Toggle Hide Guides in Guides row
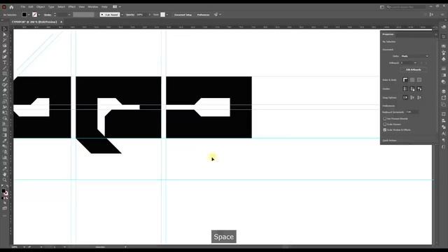The image size is (448, 252). click(405, 89)
